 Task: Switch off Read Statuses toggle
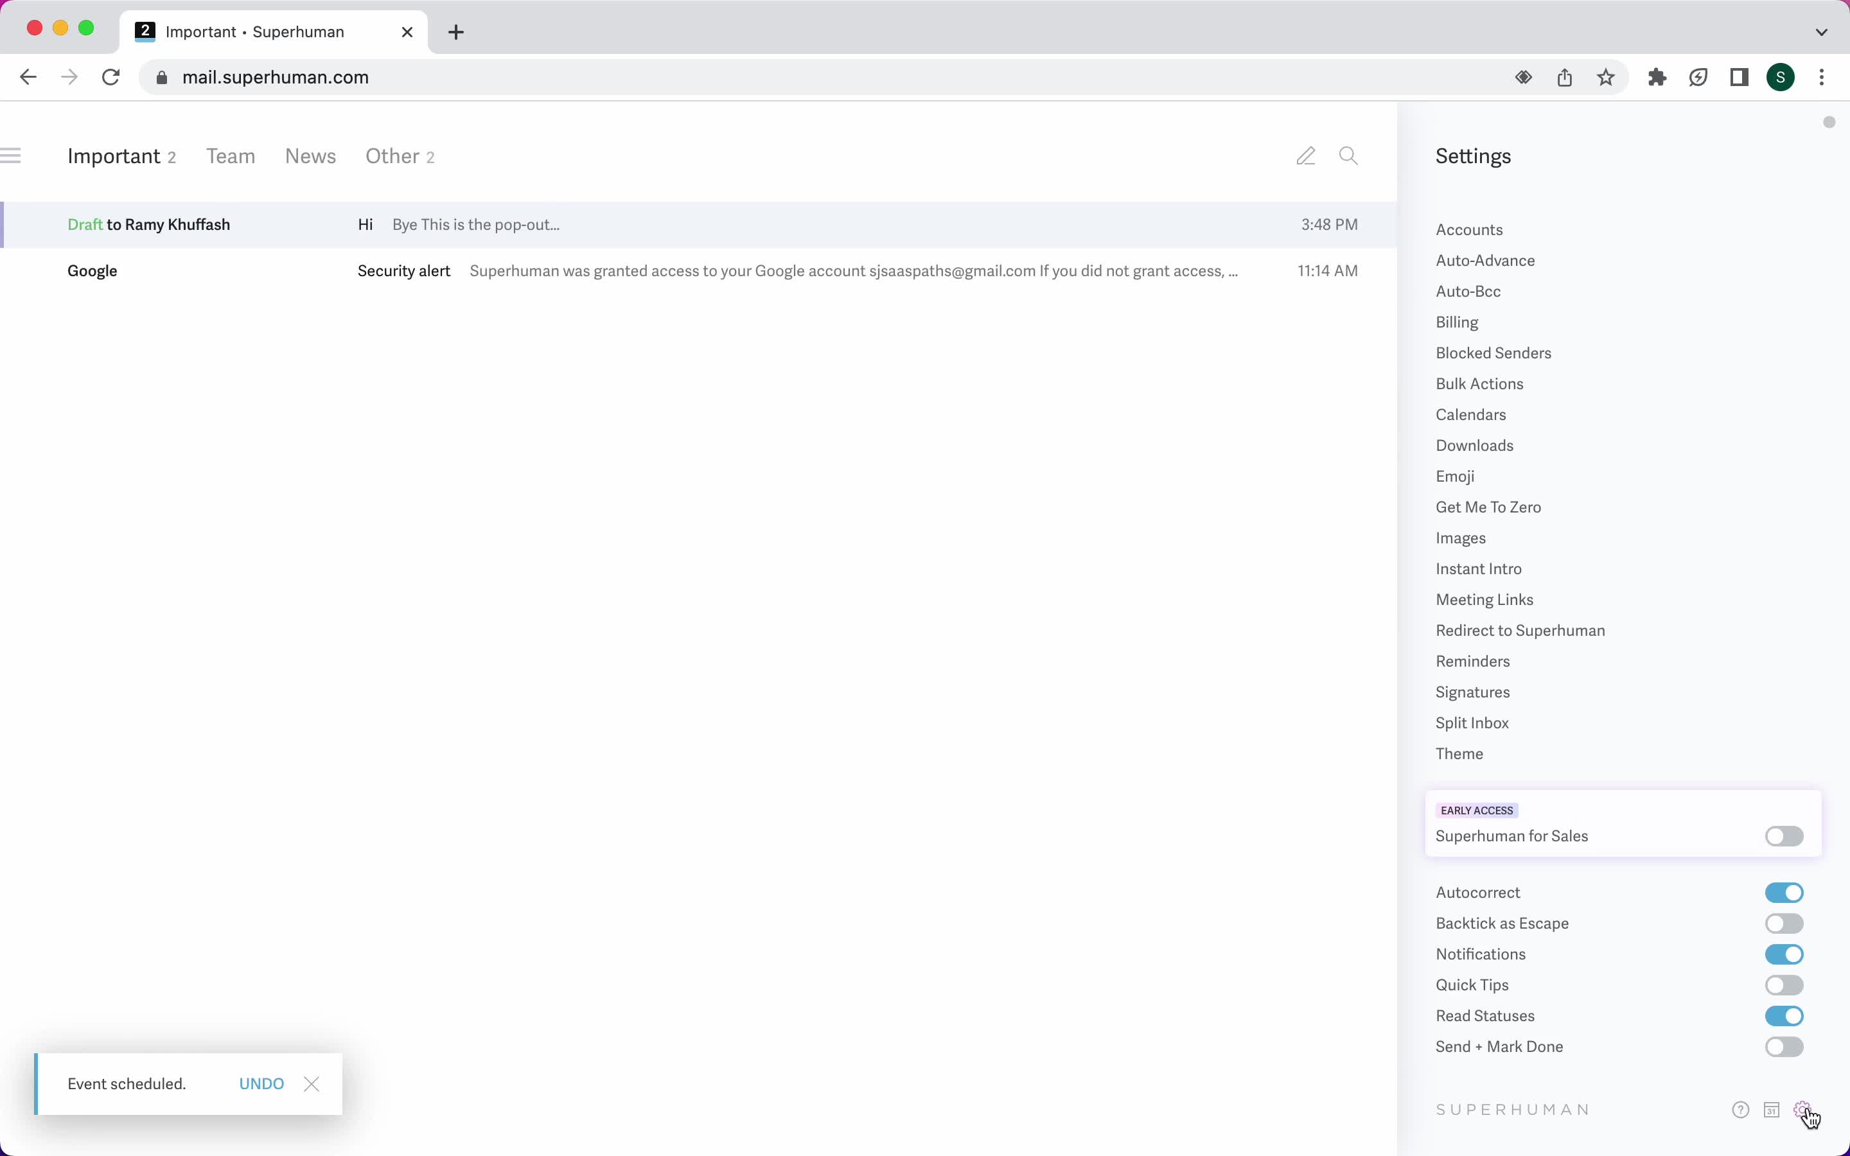(x=1784, y=1016)
